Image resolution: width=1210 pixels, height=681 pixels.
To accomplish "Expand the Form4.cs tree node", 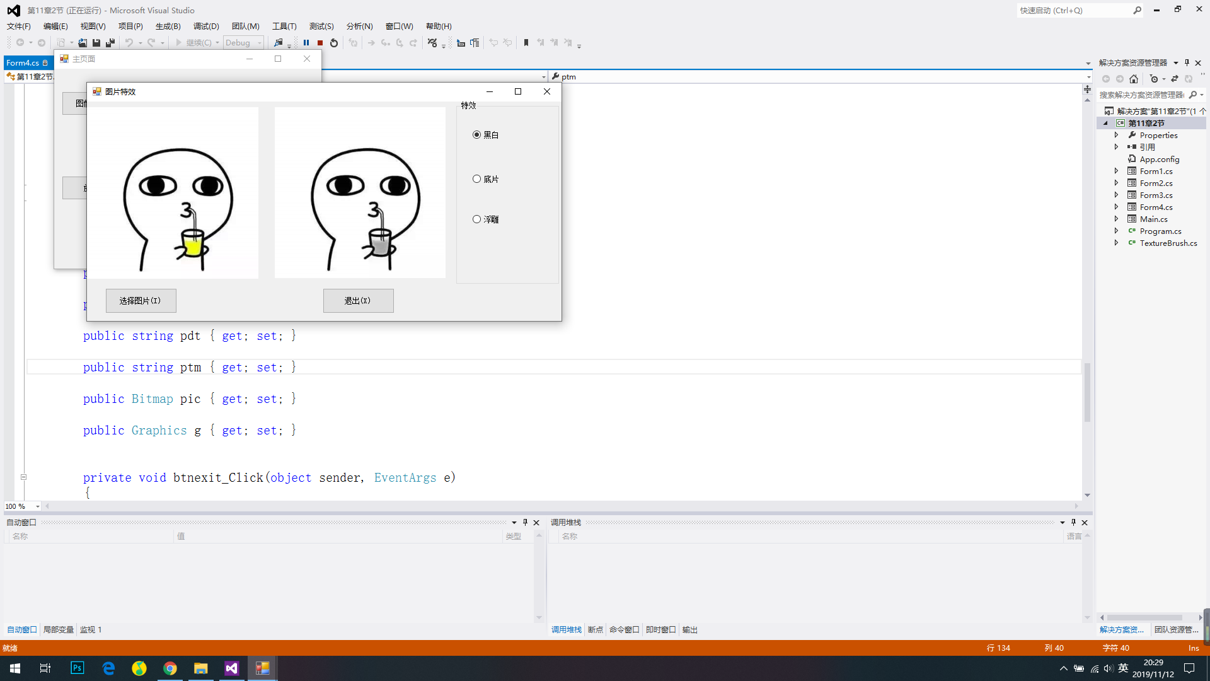I will tap(1116, 207).
